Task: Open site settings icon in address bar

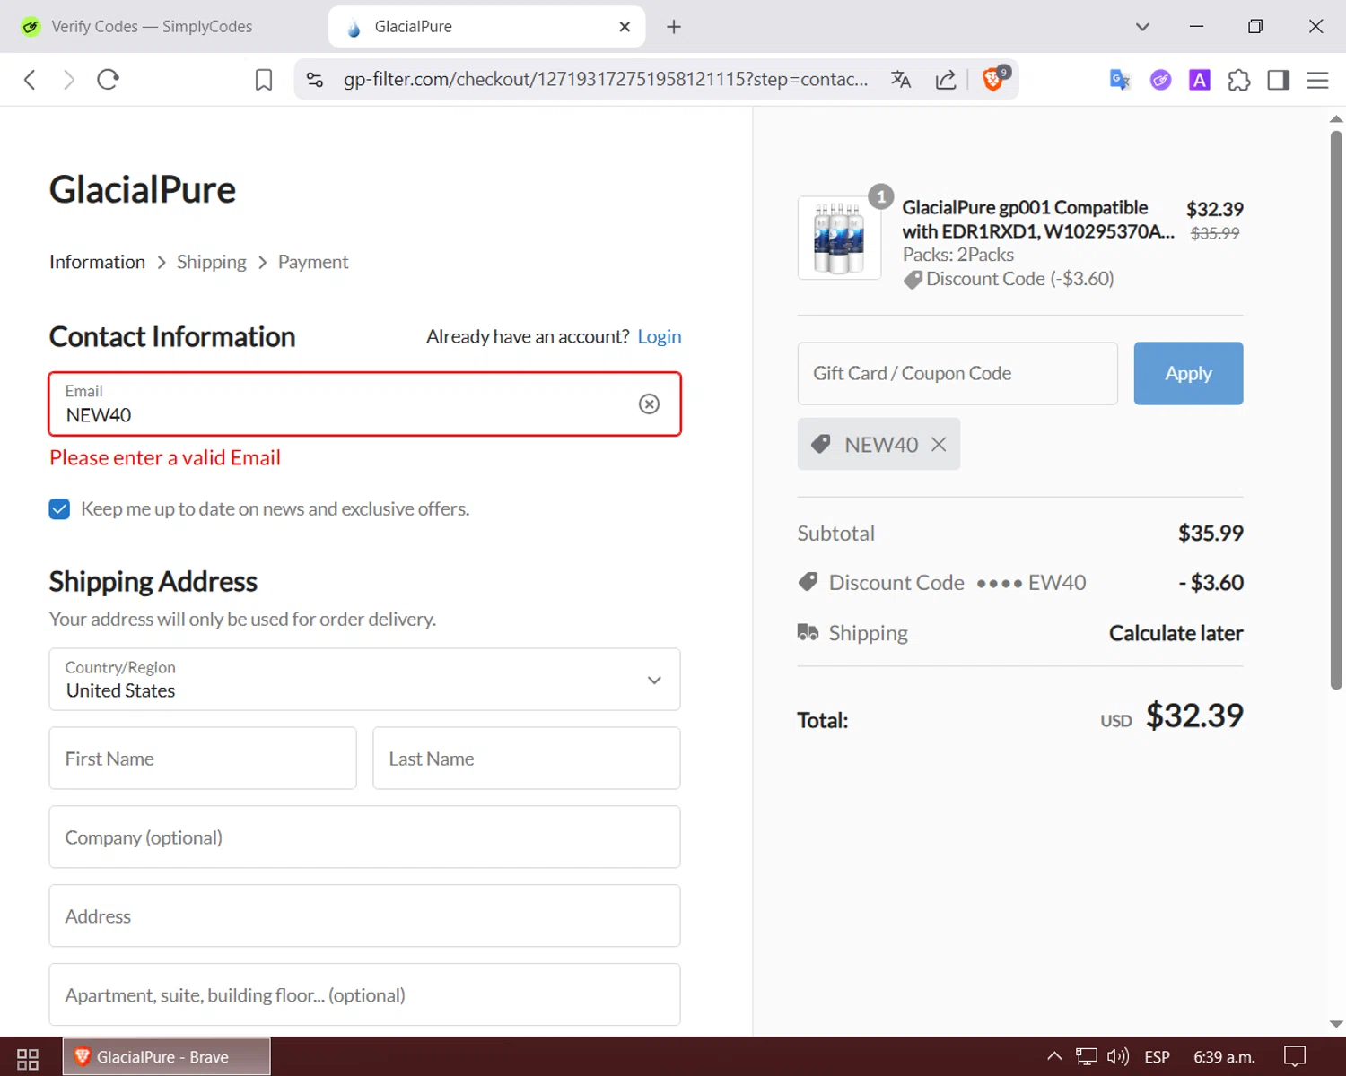Action: tap(315, 80)
